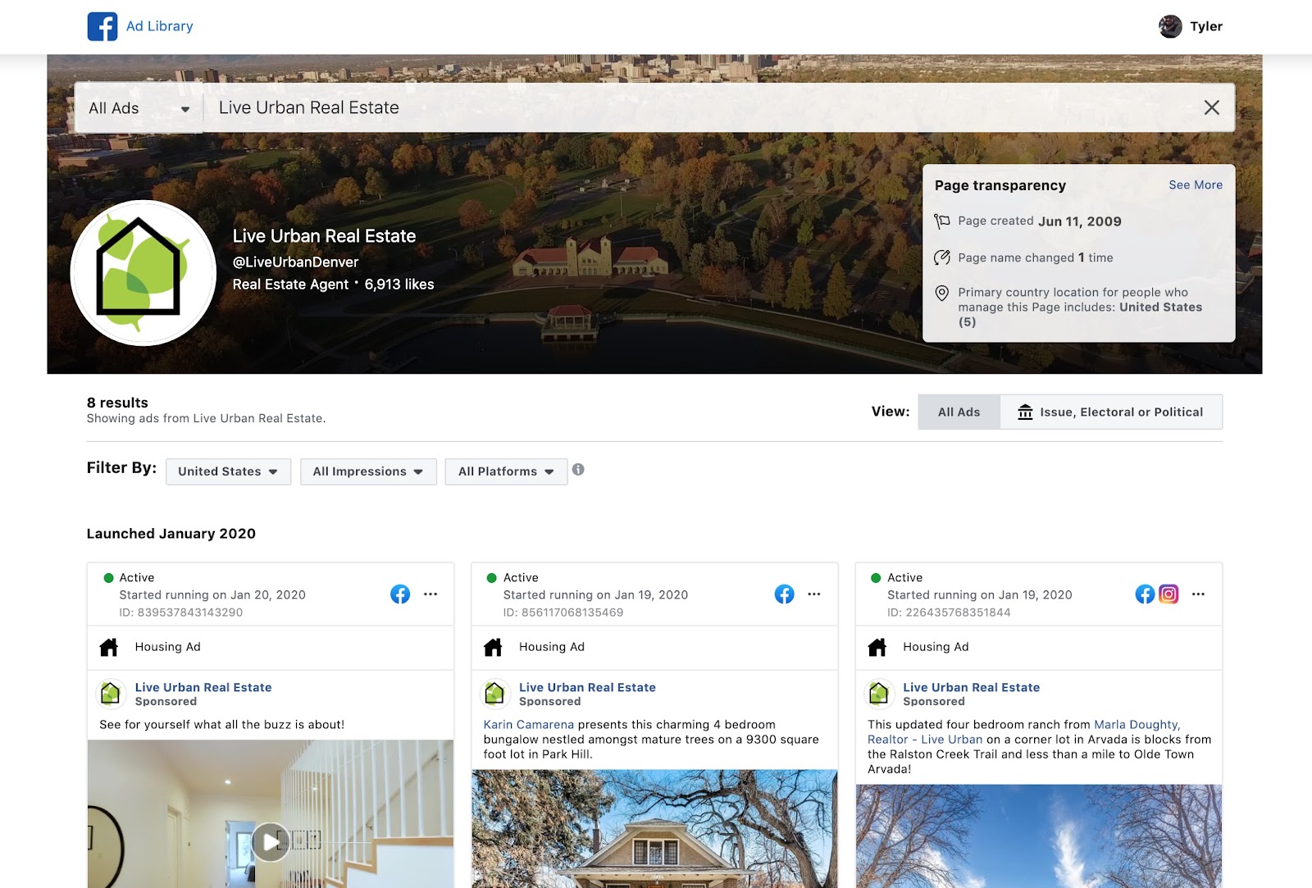This screenshot has width=1312, height=888.
Task: Click the Ad Library header link
Action: (160, 26)
